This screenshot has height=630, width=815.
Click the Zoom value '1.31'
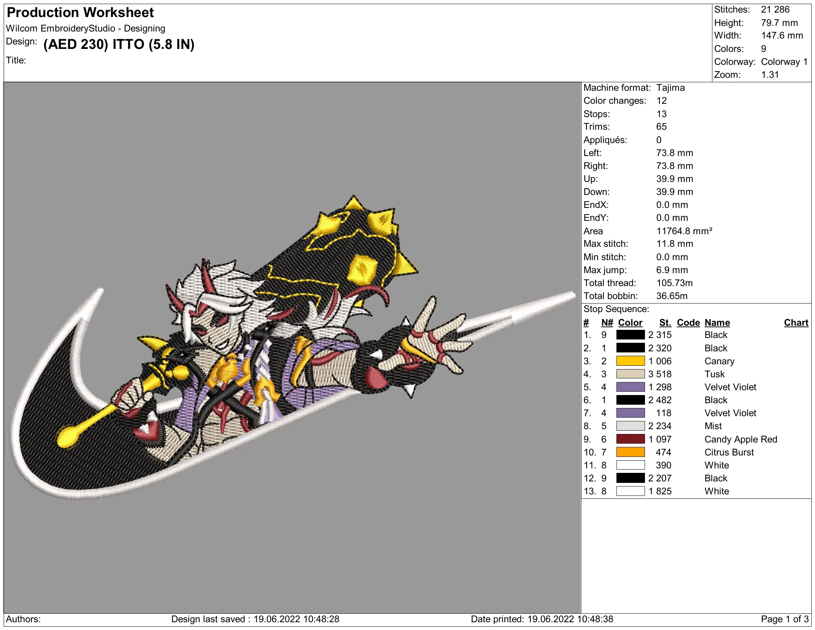pos(770,74)
